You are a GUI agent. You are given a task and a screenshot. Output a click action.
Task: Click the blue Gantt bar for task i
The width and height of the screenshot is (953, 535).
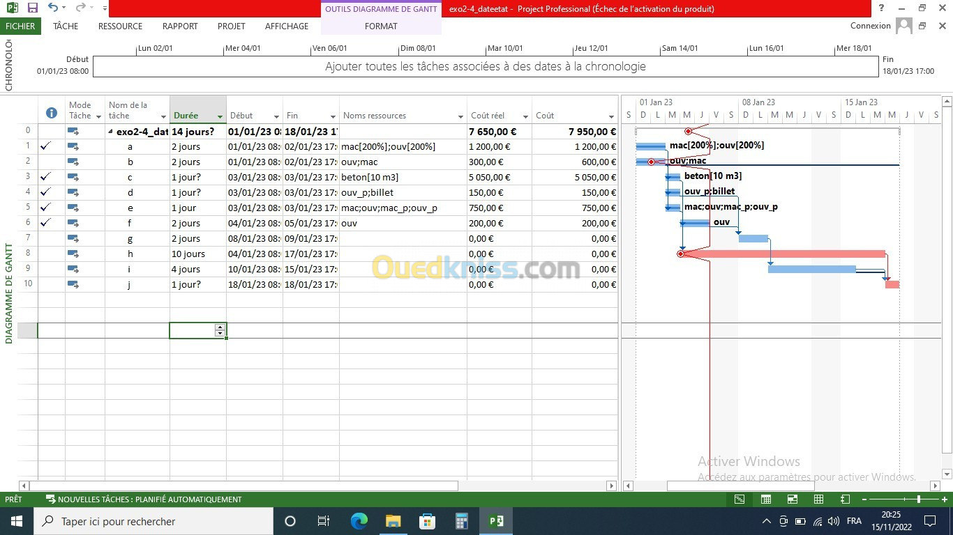click(x=811, y=269)
